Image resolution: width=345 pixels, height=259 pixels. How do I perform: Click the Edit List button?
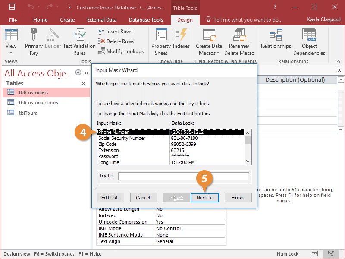point(110,198)
